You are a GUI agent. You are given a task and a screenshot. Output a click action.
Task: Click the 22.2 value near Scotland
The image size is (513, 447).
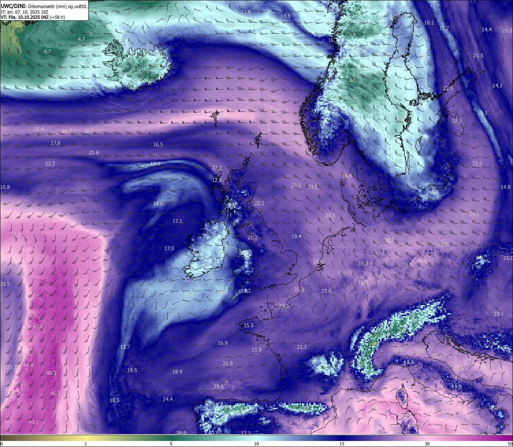tap(217, 168)
